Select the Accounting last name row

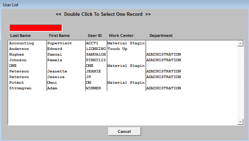(x=22, y=43)
